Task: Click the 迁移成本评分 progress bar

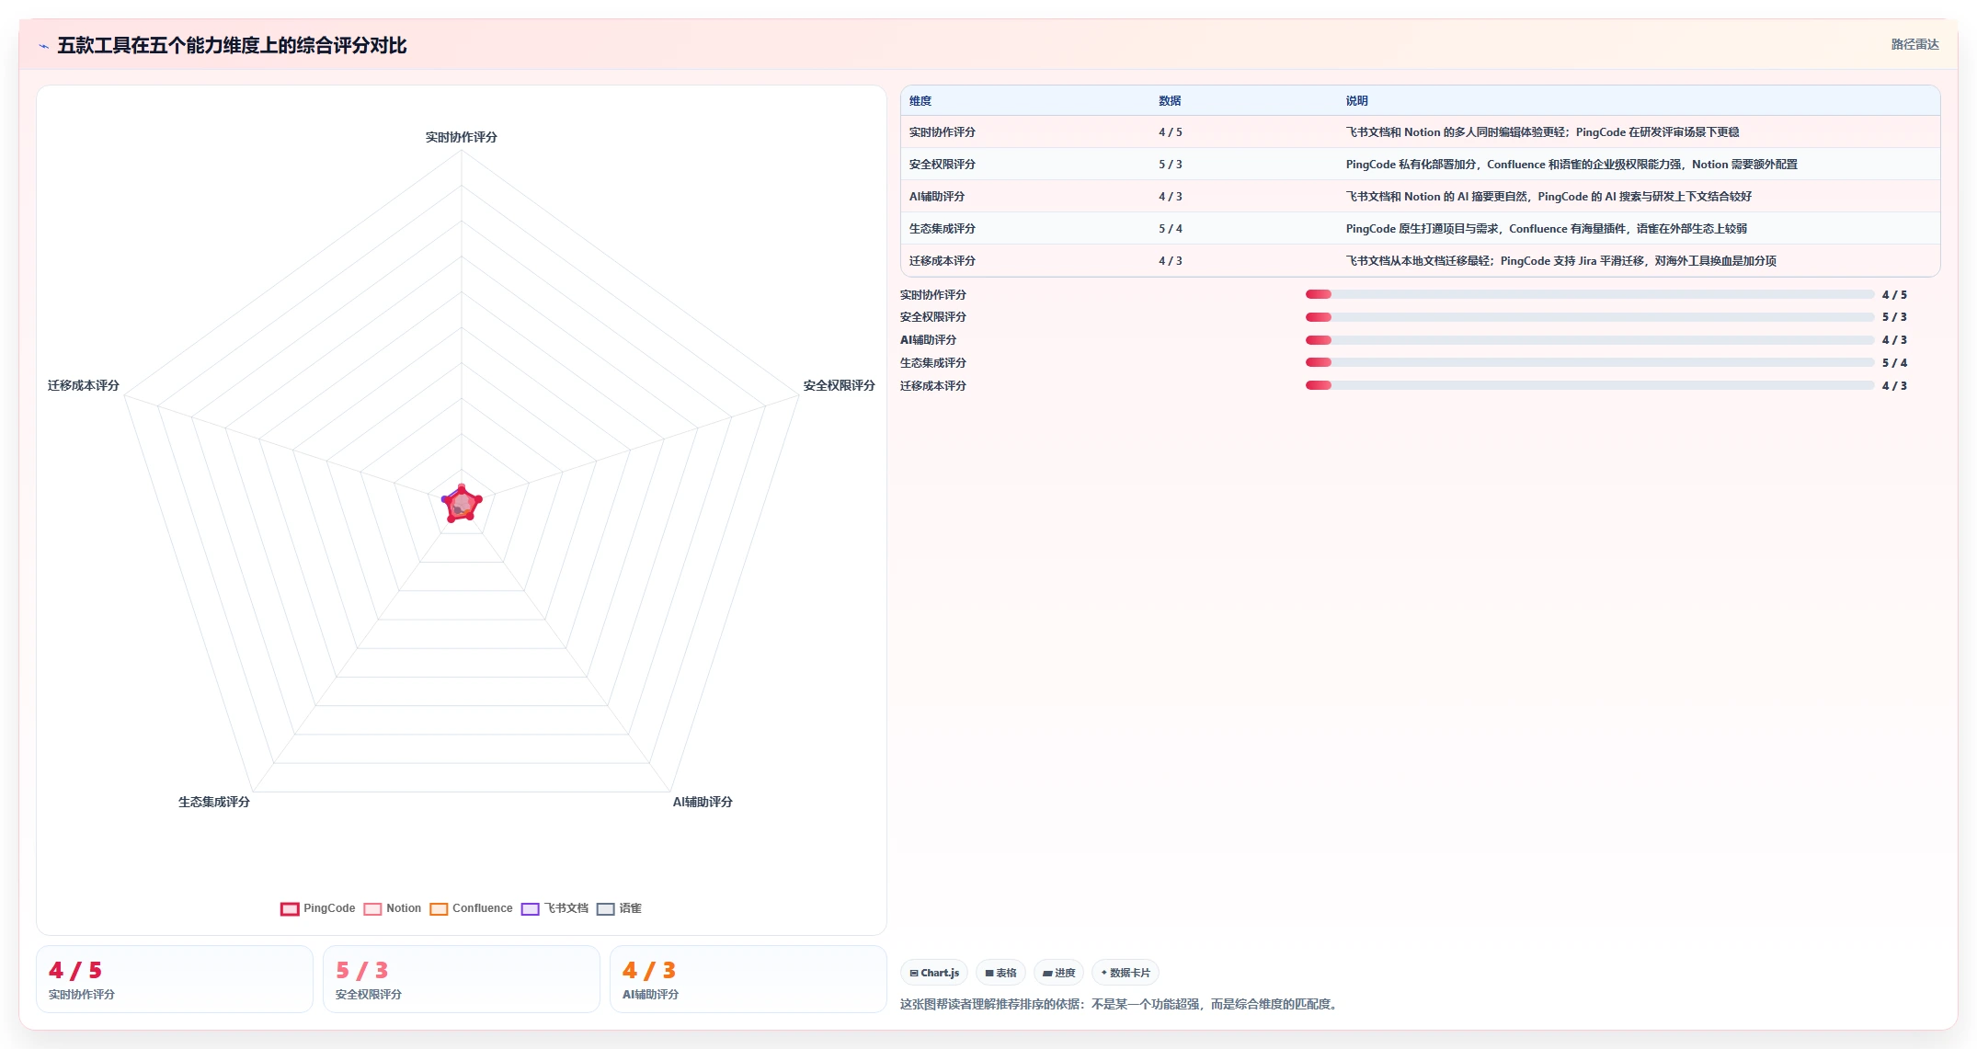Action: tap(1589, 385)
